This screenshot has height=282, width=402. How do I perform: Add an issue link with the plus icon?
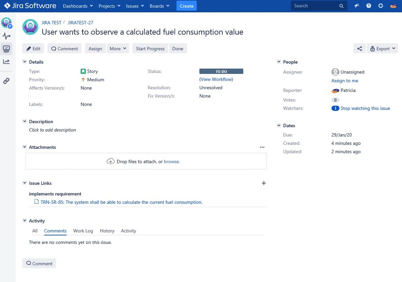click(264, 183)
